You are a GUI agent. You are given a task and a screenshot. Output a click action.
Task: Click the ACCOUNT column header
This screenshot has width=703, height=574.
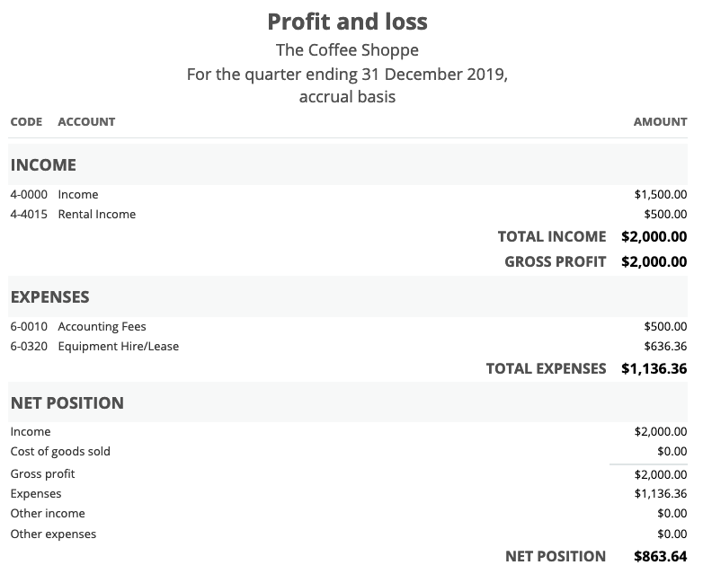pyautogui.click(x=86, y=122)
